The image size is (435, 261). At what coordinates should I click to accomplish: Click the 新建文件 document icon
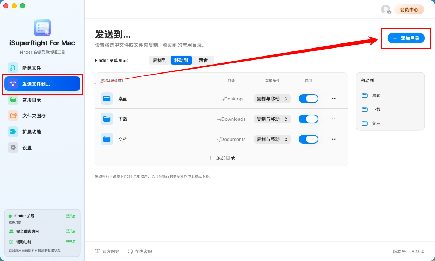[13, 68]
